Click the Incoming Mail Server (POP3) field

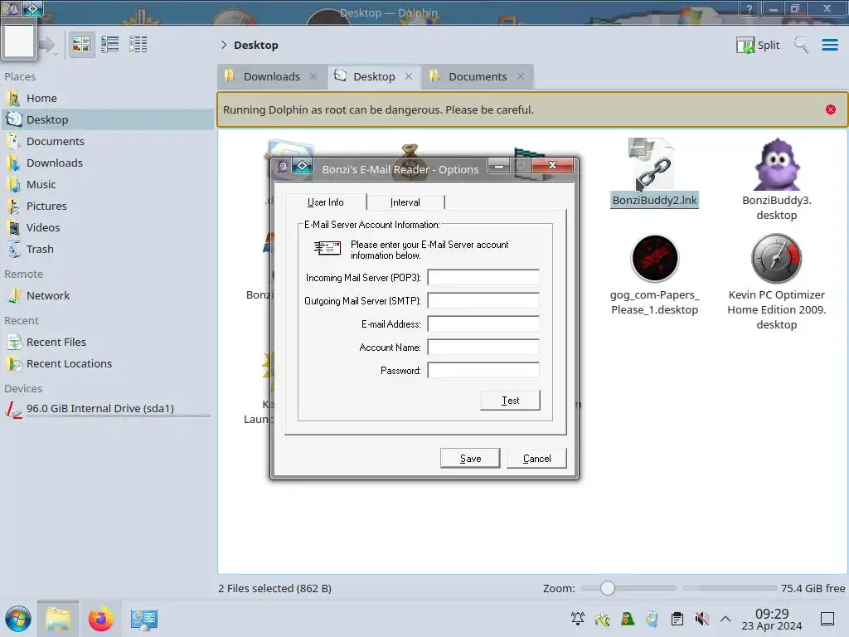[x=483, y=277]
